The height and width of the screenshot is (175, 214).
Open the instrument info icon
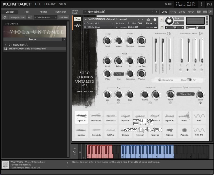pyautogui.click(x=155, y=20)
